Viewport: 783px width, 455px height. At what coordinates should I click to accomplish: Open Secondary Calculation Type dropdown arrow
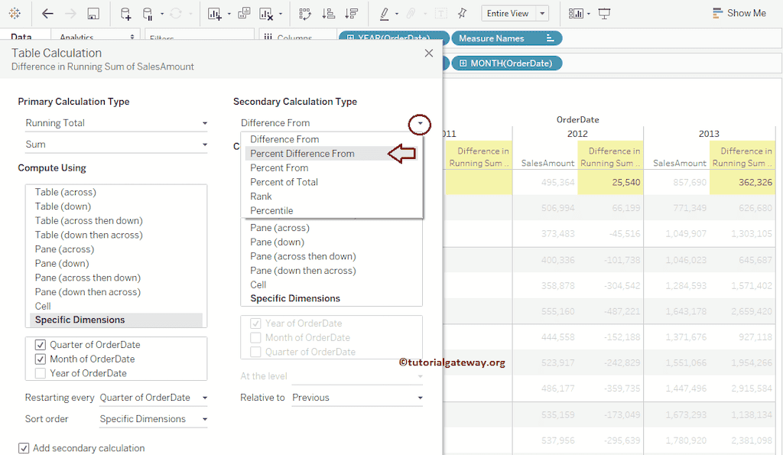click(x=420, y=123)
